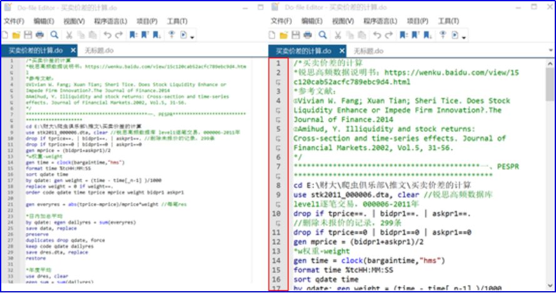Image resolution: width=556 pixels, height=293 pixels.
Task: Open Find search in left window
Action: tap(54, 35)
